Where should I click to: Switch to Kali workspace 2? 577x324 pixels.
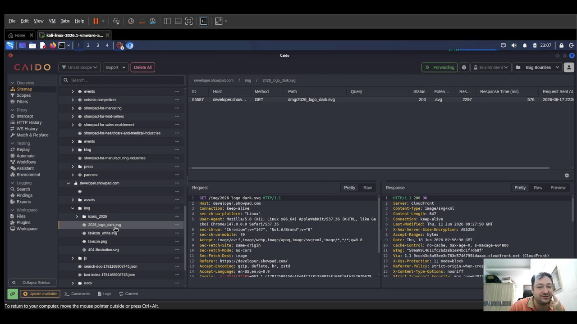point(88,45)
